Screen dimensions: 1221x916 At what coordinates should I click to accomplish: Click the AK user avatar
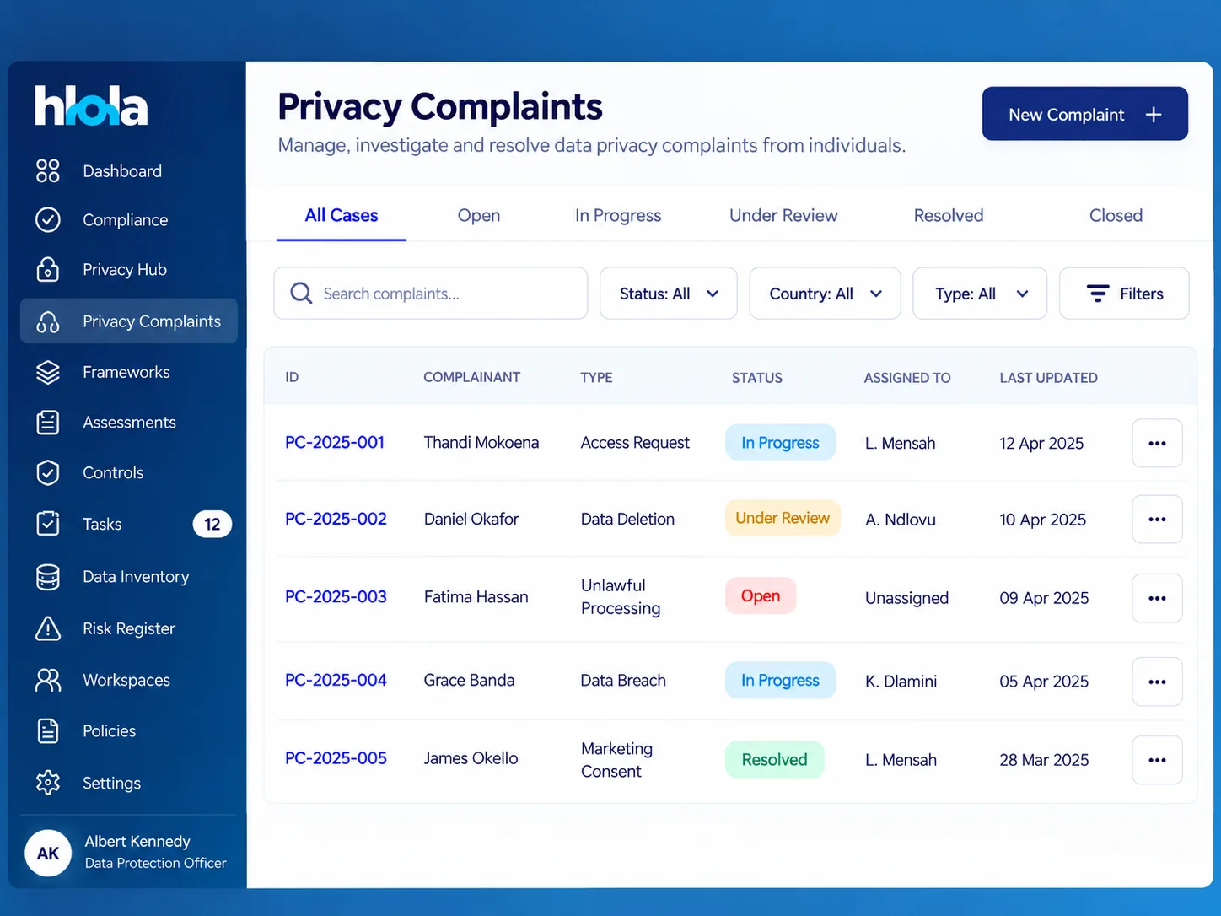click(x=48, y=853)
